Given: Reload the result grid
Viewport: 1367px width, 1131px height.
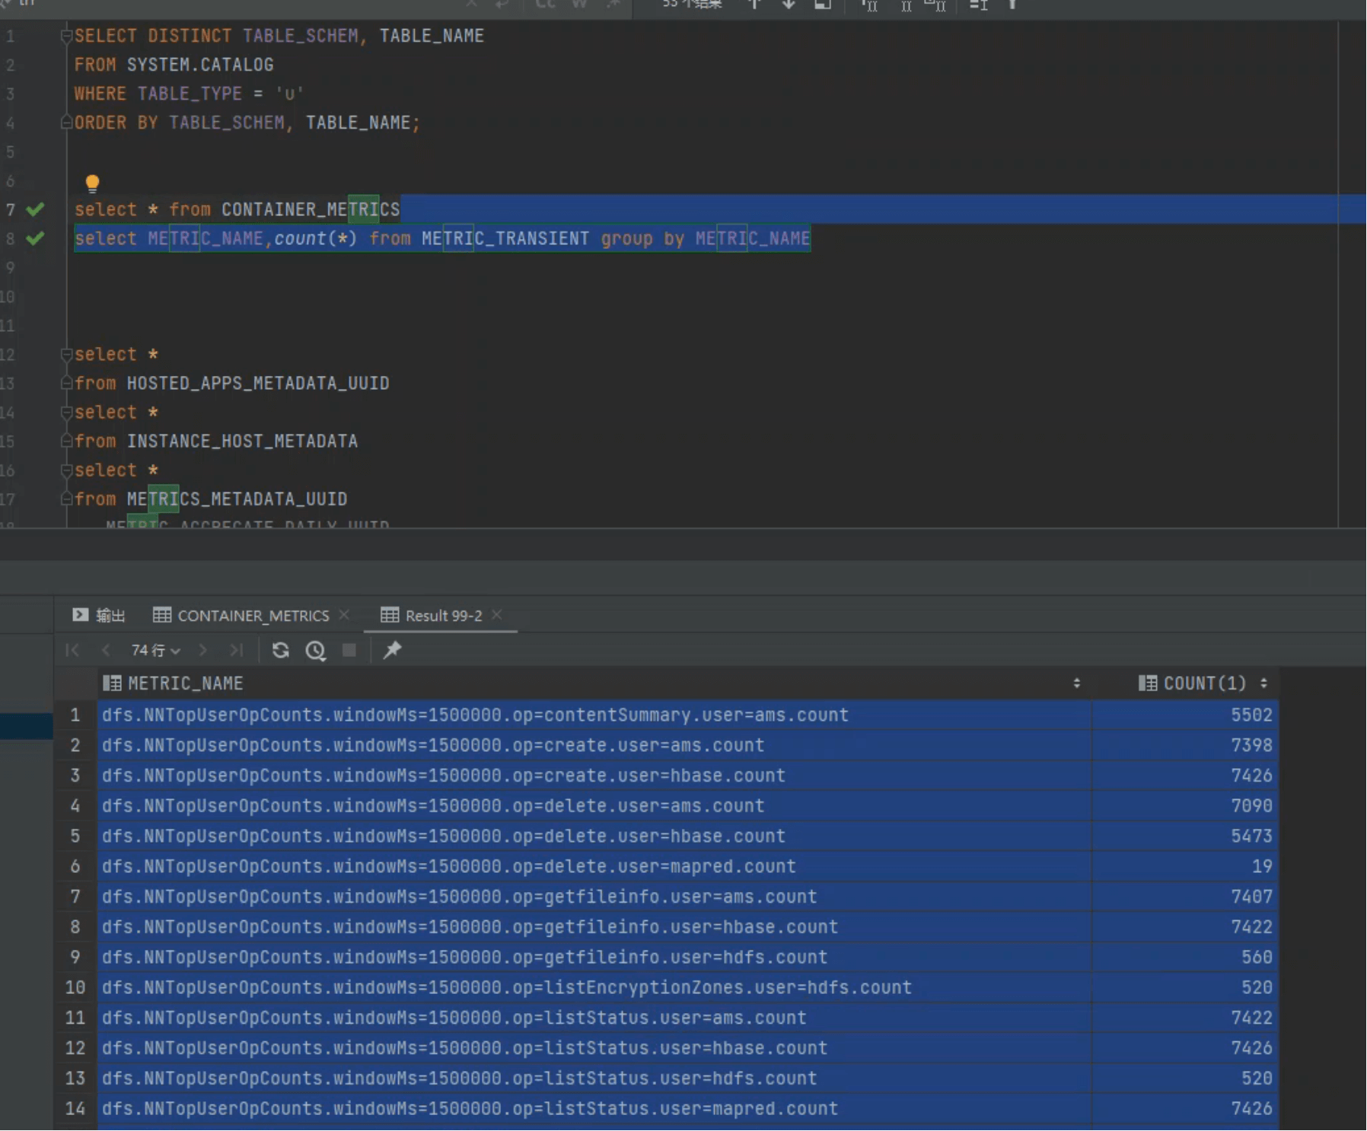Looking at the screenshot, I should 280,650.
